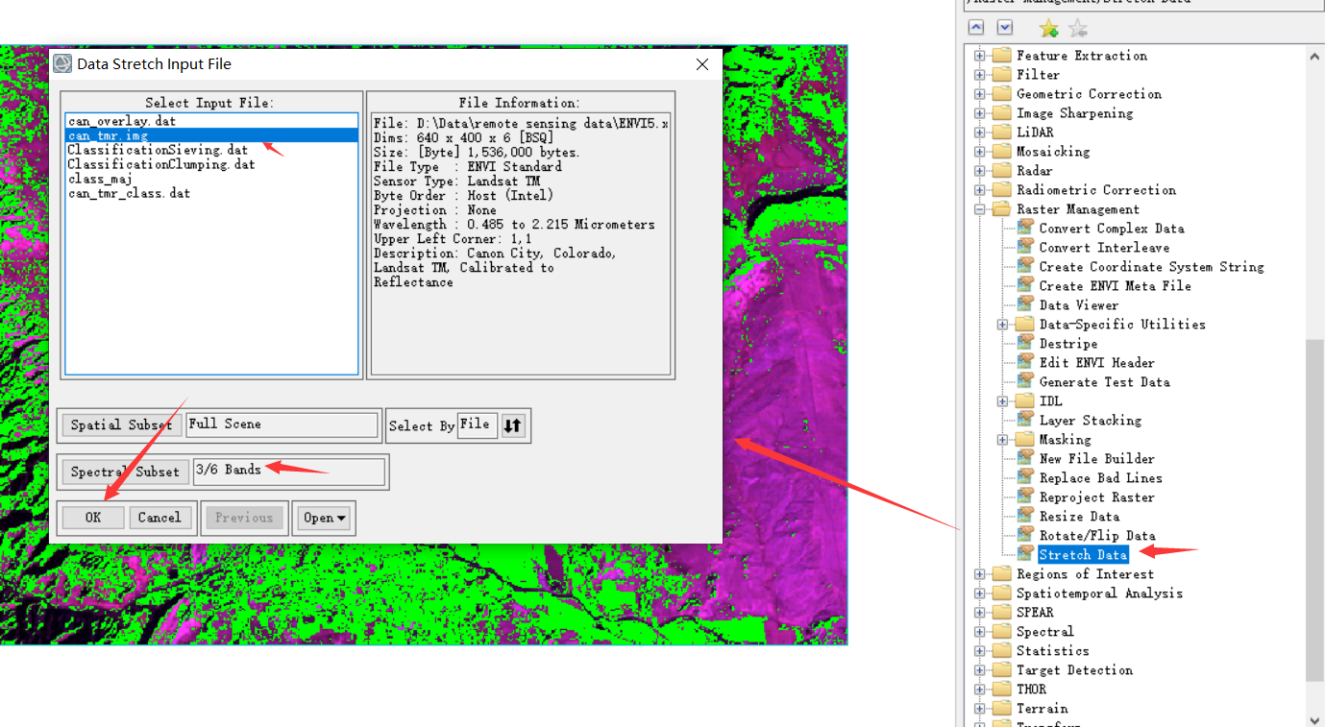Click the gray remove-favorite star icon

point(1078,28)
